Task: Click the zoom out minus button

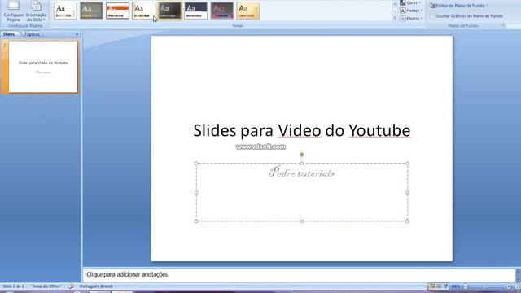Action: pyautogui.click(x=466, y=286)
